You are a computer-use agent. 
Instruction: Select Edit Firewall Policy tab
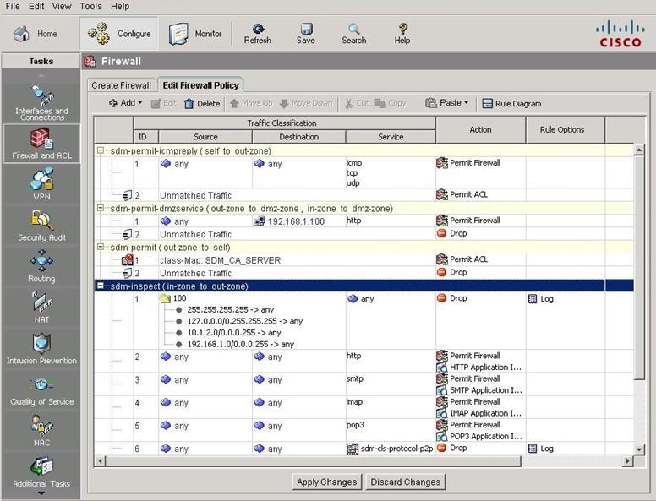(201, 85)
